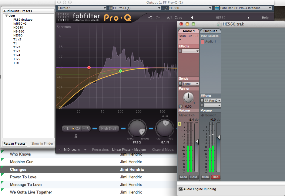Mute the Output 1 track

pyautogui.click(x=205, y=177)
